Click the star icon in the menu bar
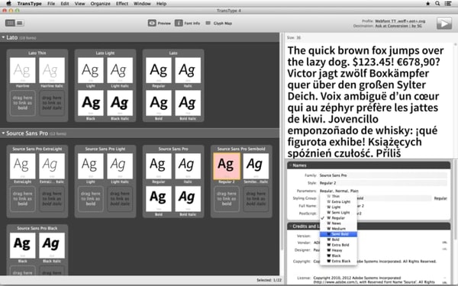 (428, 4)
